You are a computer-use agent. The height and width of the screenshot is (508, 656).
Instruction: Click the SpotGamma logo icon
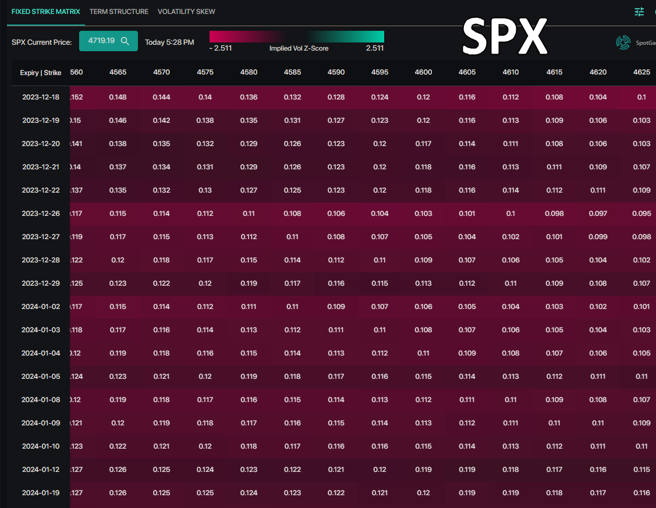[x=623, y=42]
